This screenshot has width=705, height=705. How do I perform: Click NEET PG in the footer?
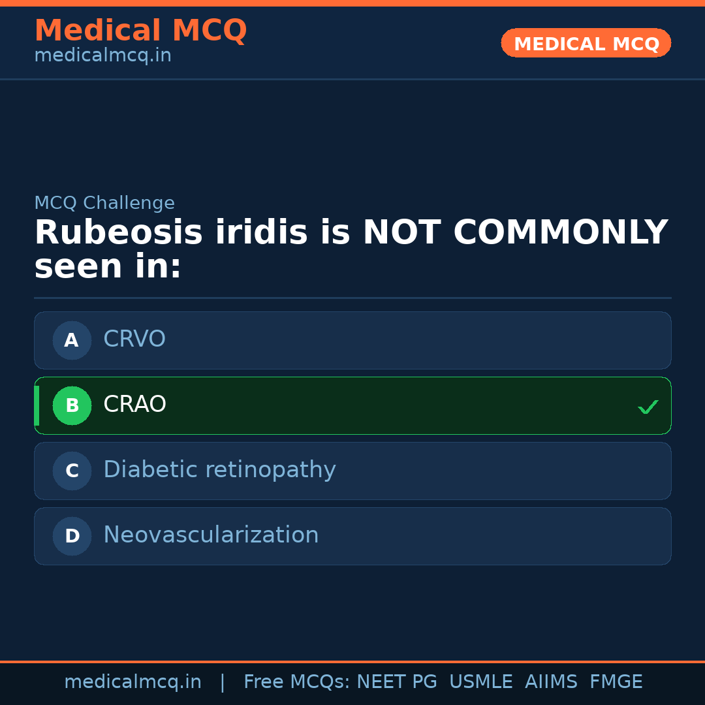397,682
